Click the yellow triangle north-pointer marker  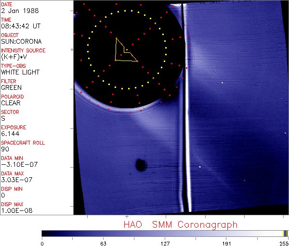click(123, 52)
